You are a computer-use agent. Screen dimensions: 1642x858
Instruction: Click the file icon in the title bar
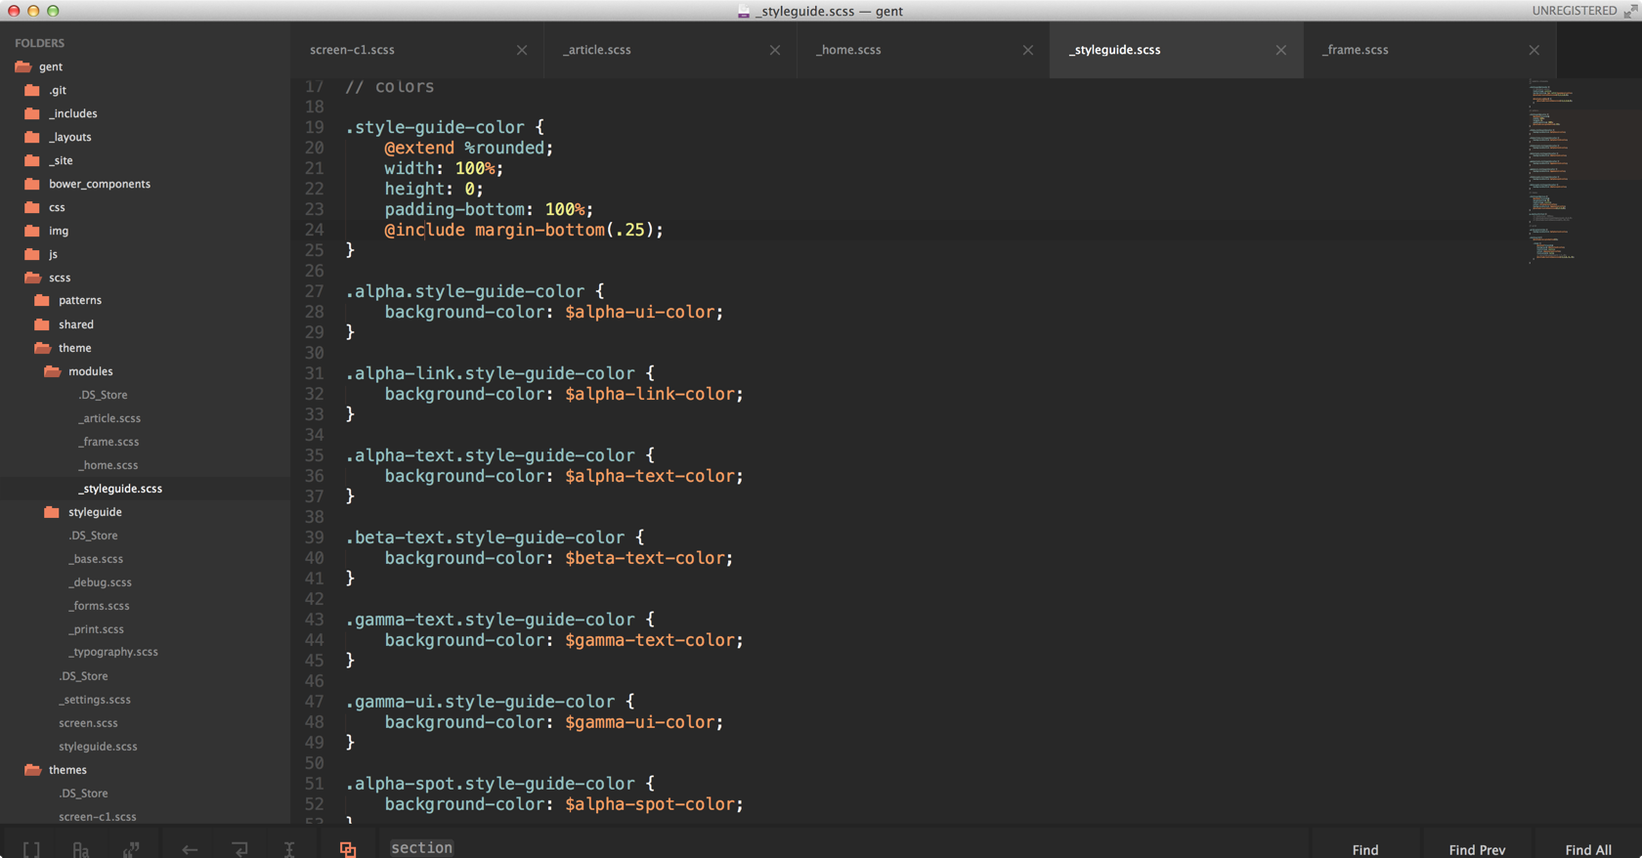(744, 11)
